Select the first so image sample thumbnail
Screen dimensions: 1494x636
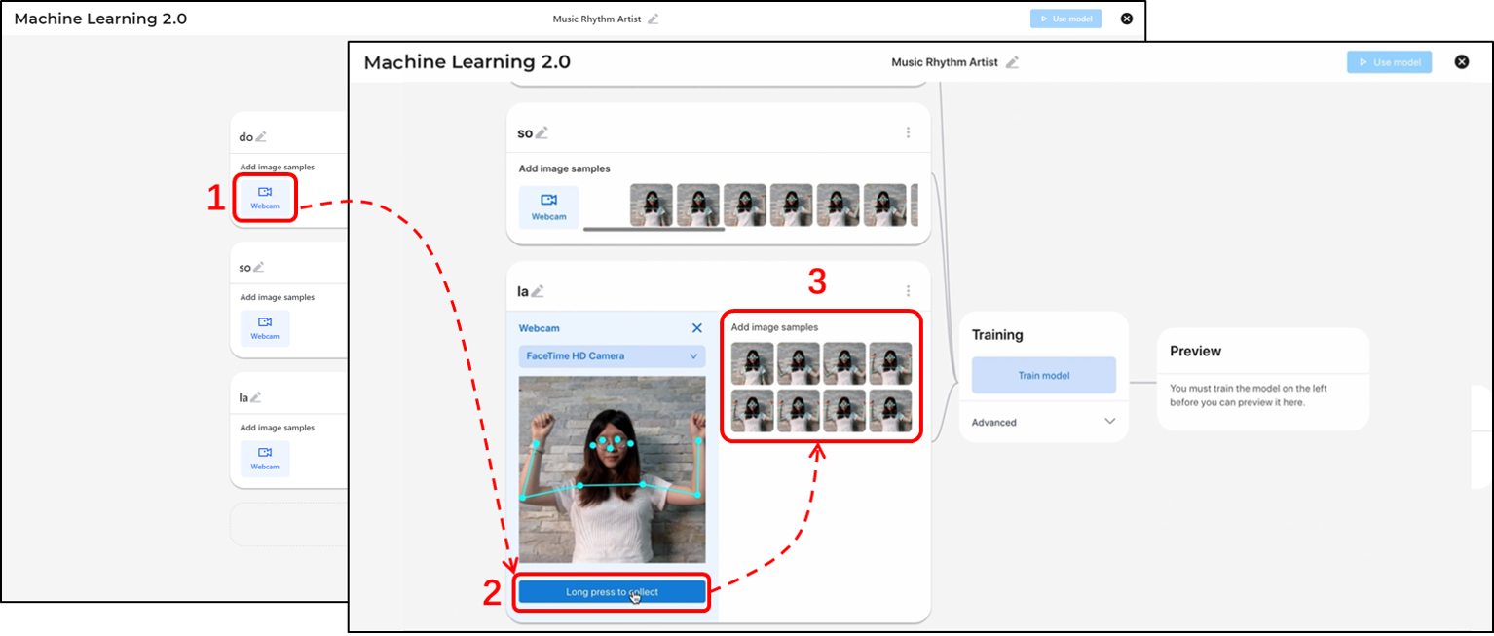click(x=652, y=206)
